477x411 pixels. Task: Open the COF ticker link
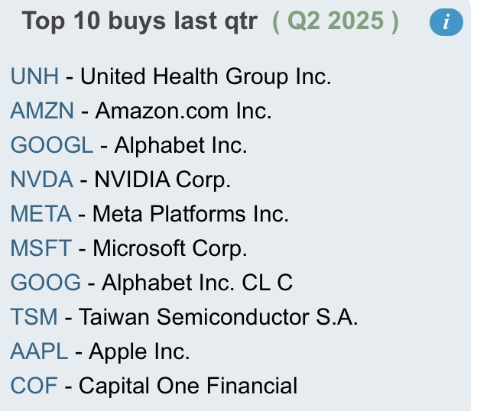click(34, 386)
